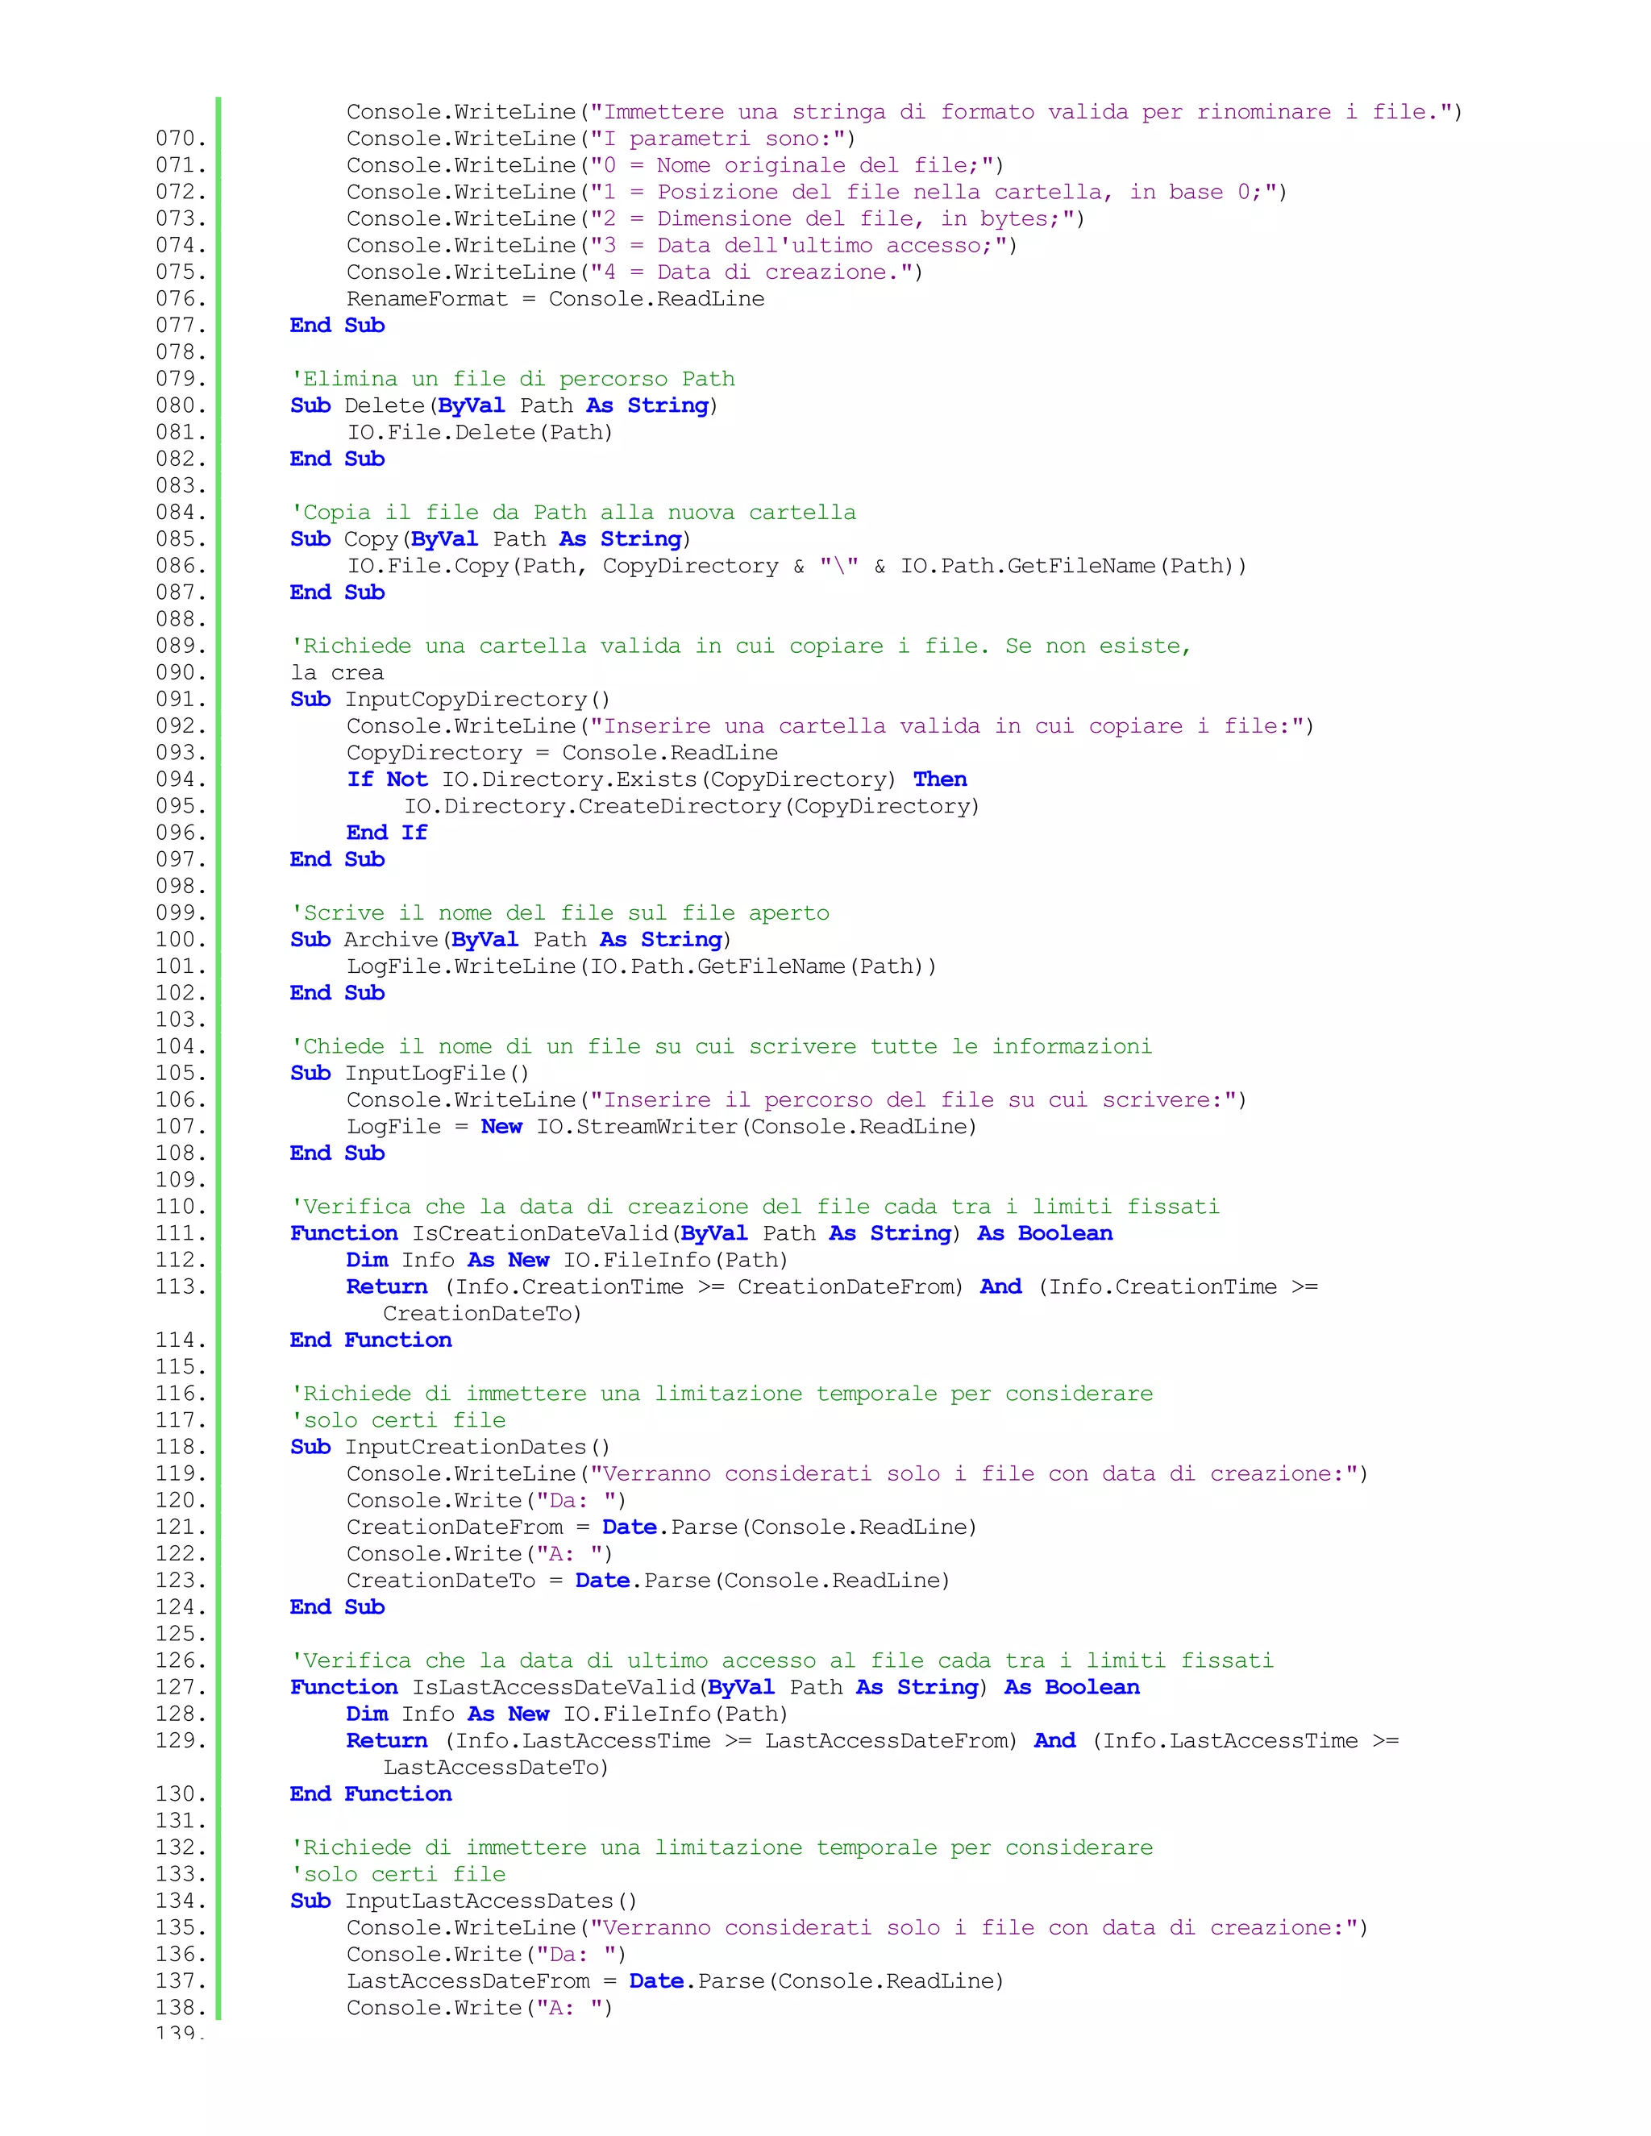The width and height of the screenshot is (1651, 2136).
Task: Click the Function IsLastAccessDateValid declaration
Action: point(714,1687)
